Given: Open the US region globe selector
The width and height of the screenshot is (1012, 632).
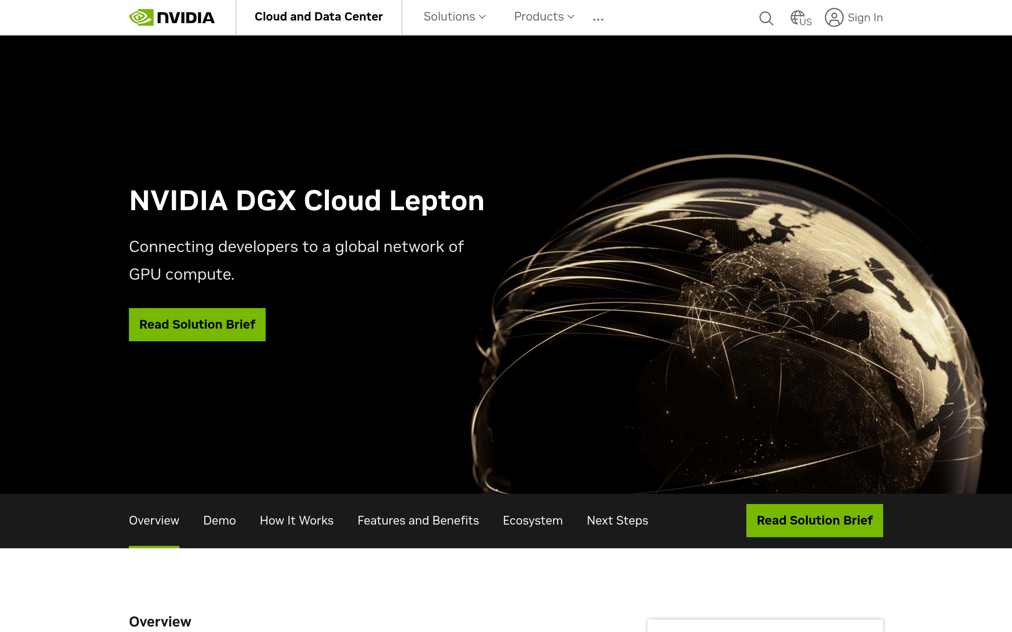Looking at the screenshot, I should 801,18.
